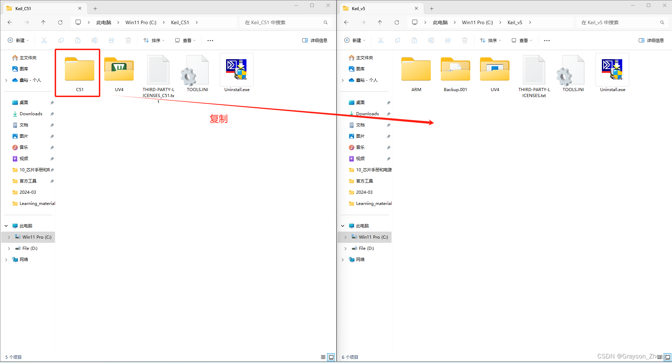The image size is (672, 363).
Task: Select THIRD-PARTY-LICENSES_C51.txt file
Action: pyautogui.click(x=158, y=79)
